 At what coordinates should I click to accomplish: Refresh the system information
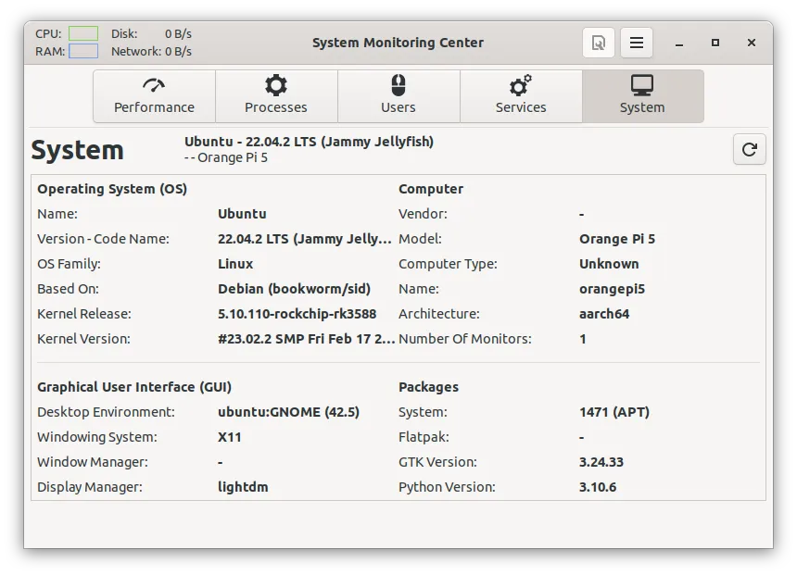click(749, 149)
